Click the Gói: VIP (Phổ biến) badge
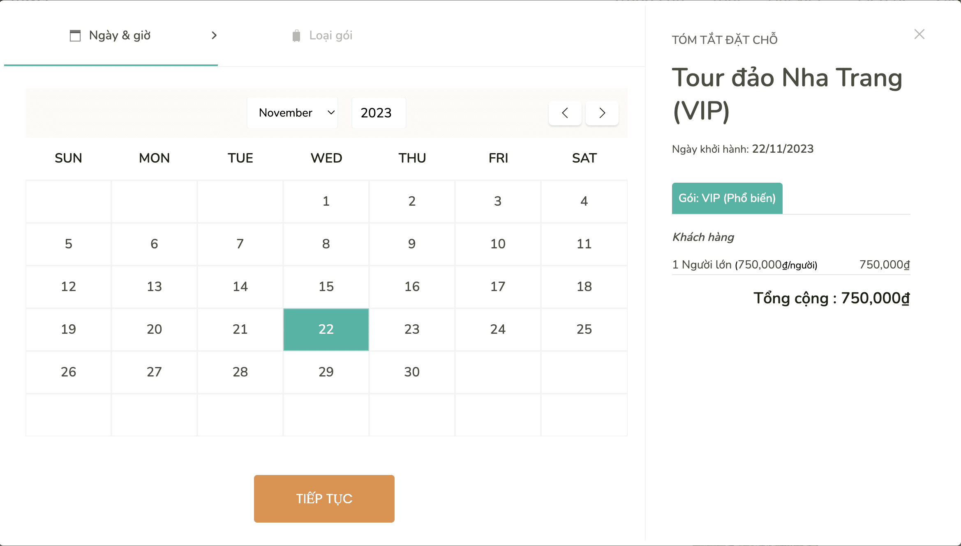The image size is (961, 546). coord(727,198)
